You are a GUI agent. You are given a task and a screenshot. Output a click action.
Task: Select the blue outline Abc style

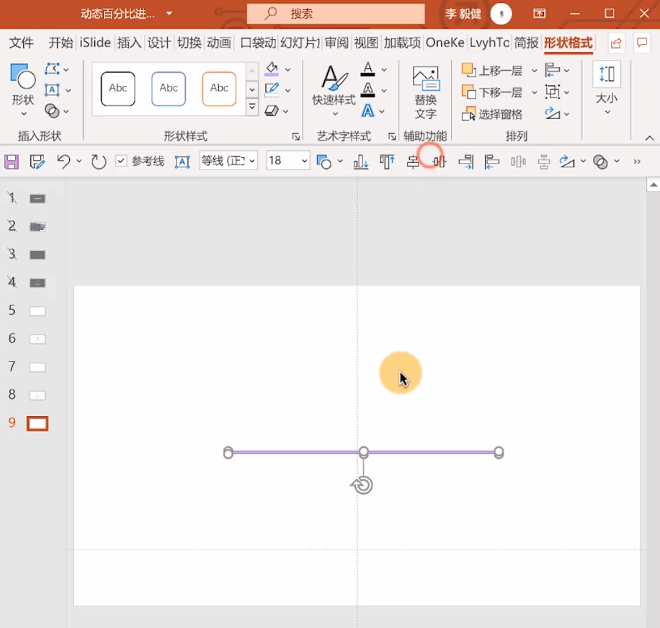click(x=169, y=89)
